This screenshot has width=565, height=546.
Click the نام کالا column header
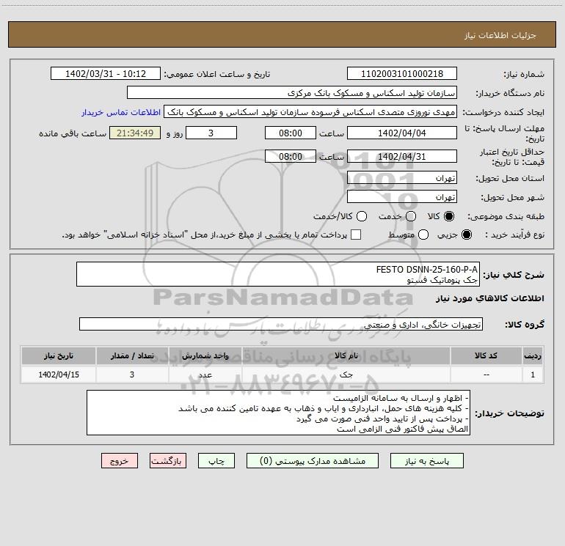tap(346, 355)
